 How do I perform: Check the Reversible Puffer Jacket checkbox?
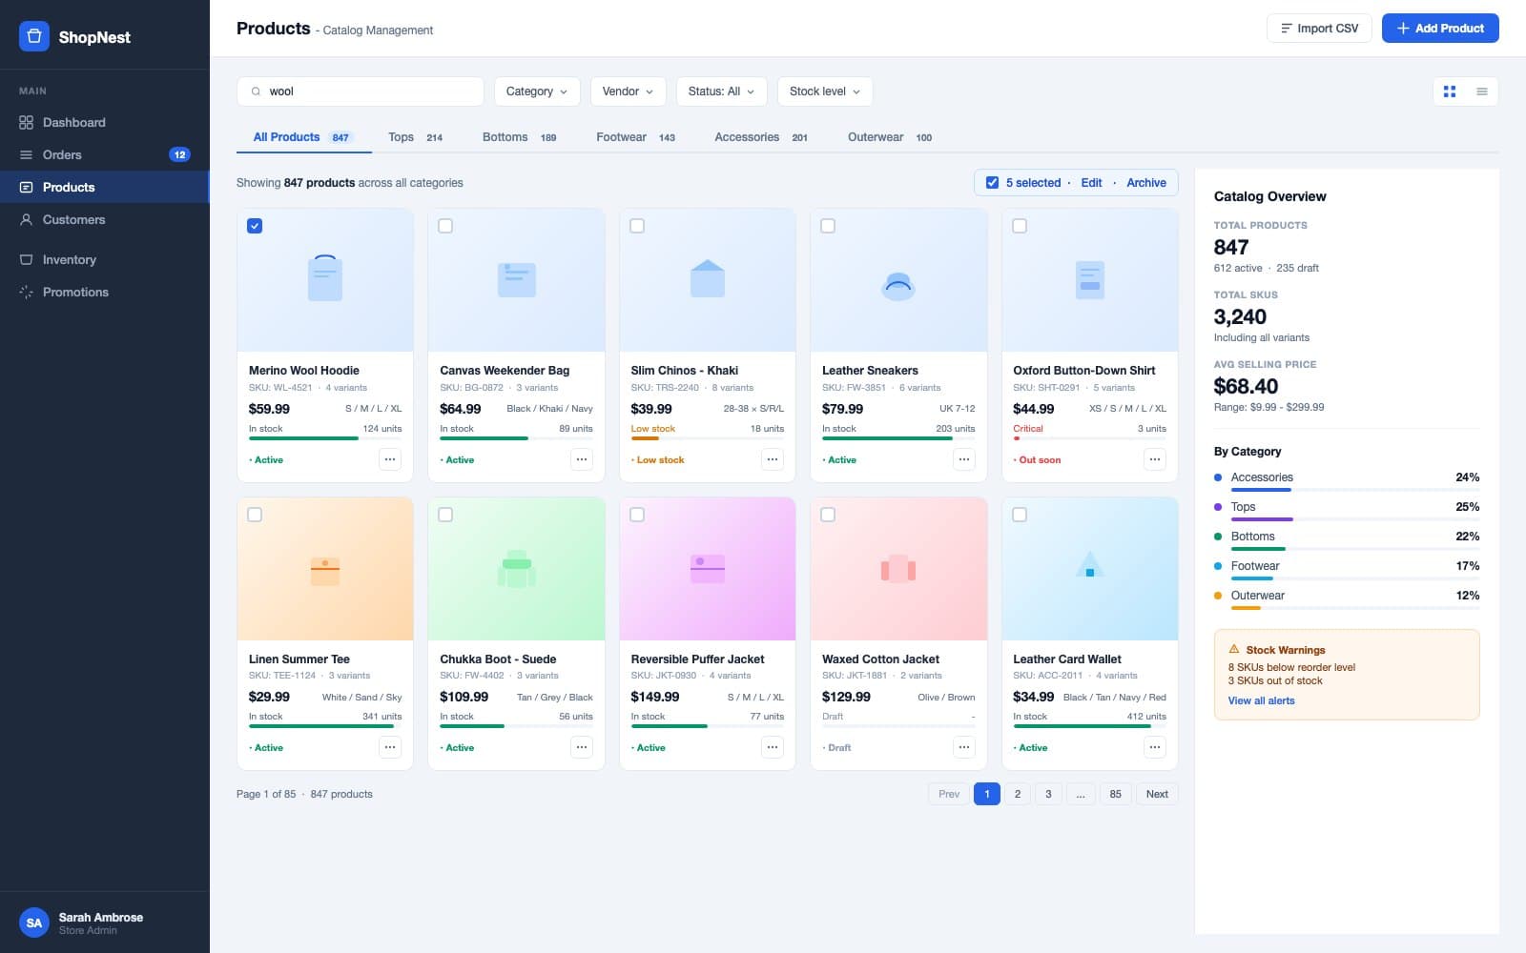[637, 515]
